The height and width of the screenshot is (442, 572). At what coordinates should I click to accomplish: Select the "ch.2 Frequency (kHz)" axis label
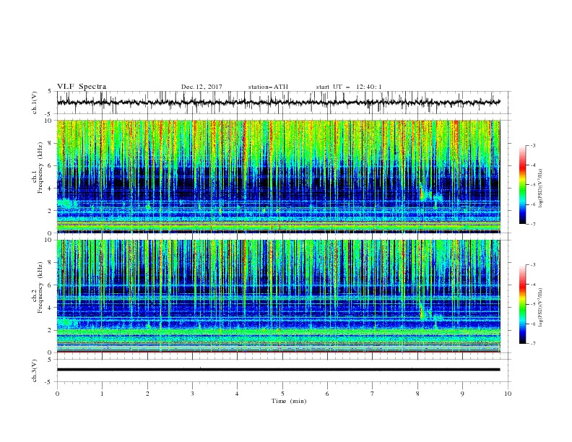tap(37, 287)
